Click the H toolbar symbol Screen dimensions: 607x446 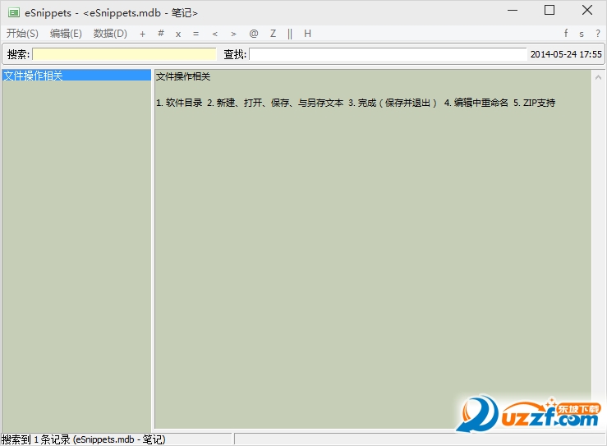pos(307,34)
